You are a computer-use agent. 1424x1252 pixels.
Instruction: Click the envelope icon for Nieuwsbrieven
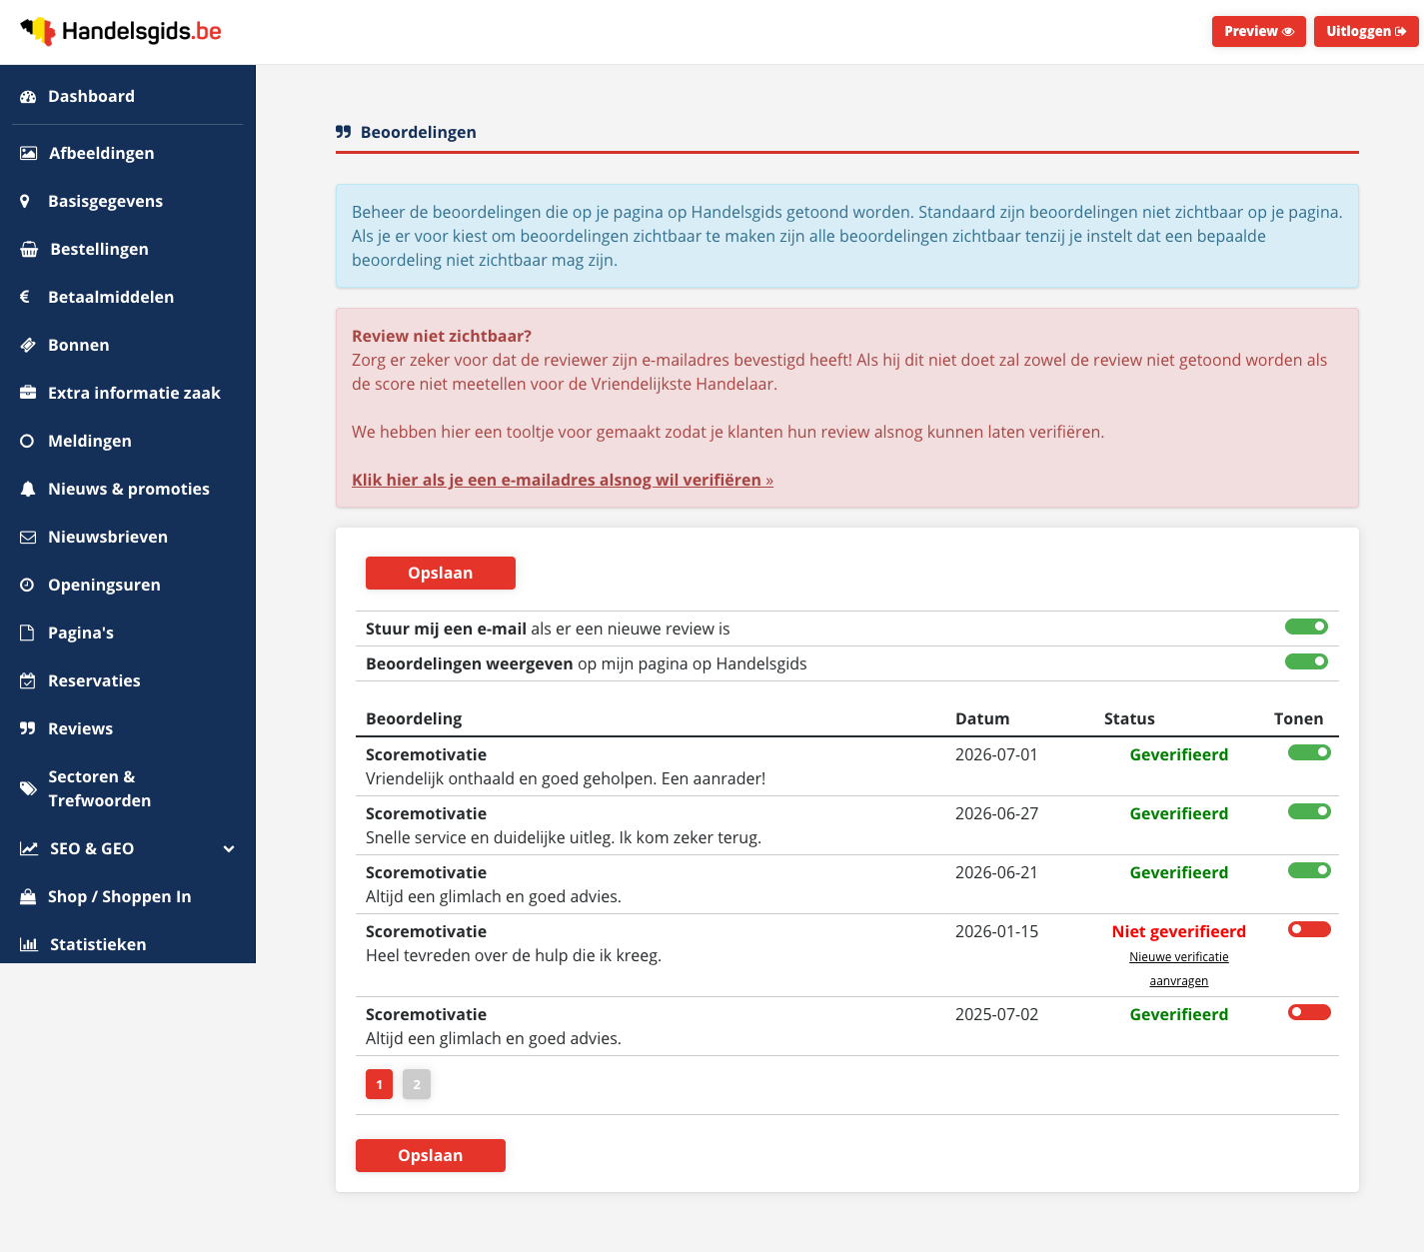point(28,538)
